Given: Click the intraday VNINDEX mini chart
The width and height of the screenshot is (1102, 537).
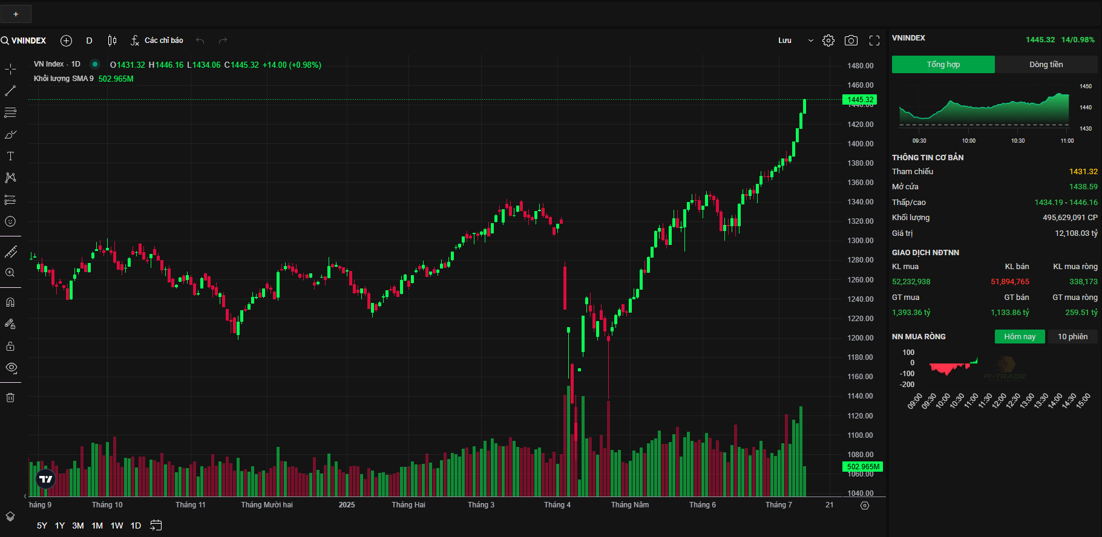Looking at the screenshot, I should tap(984, 109).
